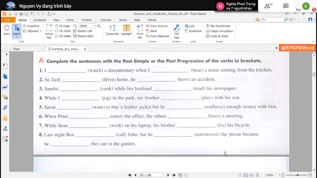The width and height of the screenshot is (317, 178).
Task: Click the Find search magnifier
Action: click(285, 19)
